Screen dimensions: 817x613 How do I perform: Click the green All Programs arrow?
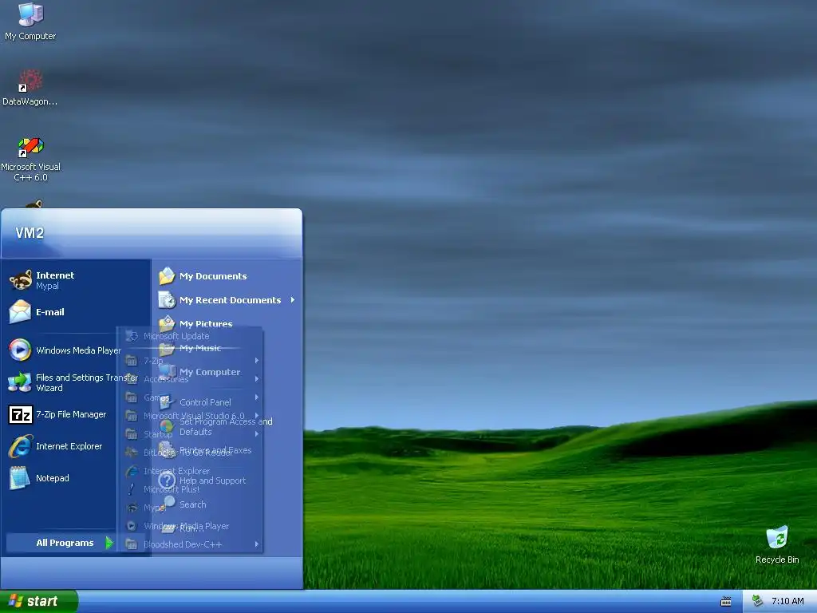point(109,543)
